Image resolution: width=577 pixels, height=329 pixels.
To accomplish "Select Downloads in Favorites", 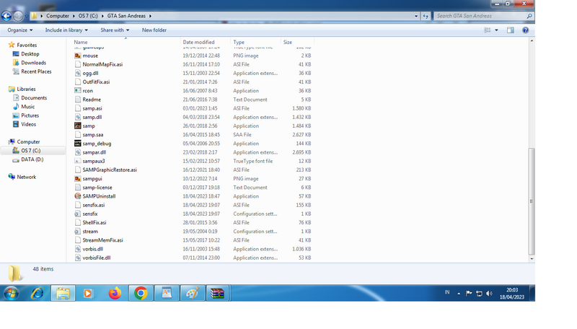I will click(33, 63).
